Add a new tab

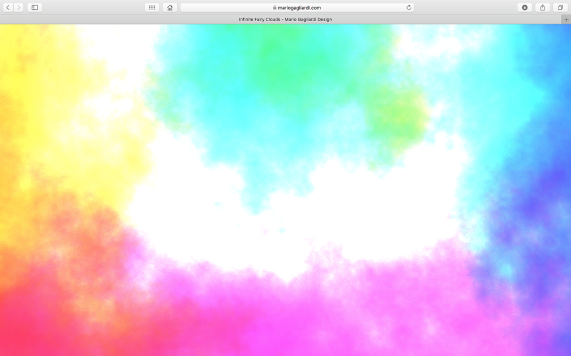566,20
